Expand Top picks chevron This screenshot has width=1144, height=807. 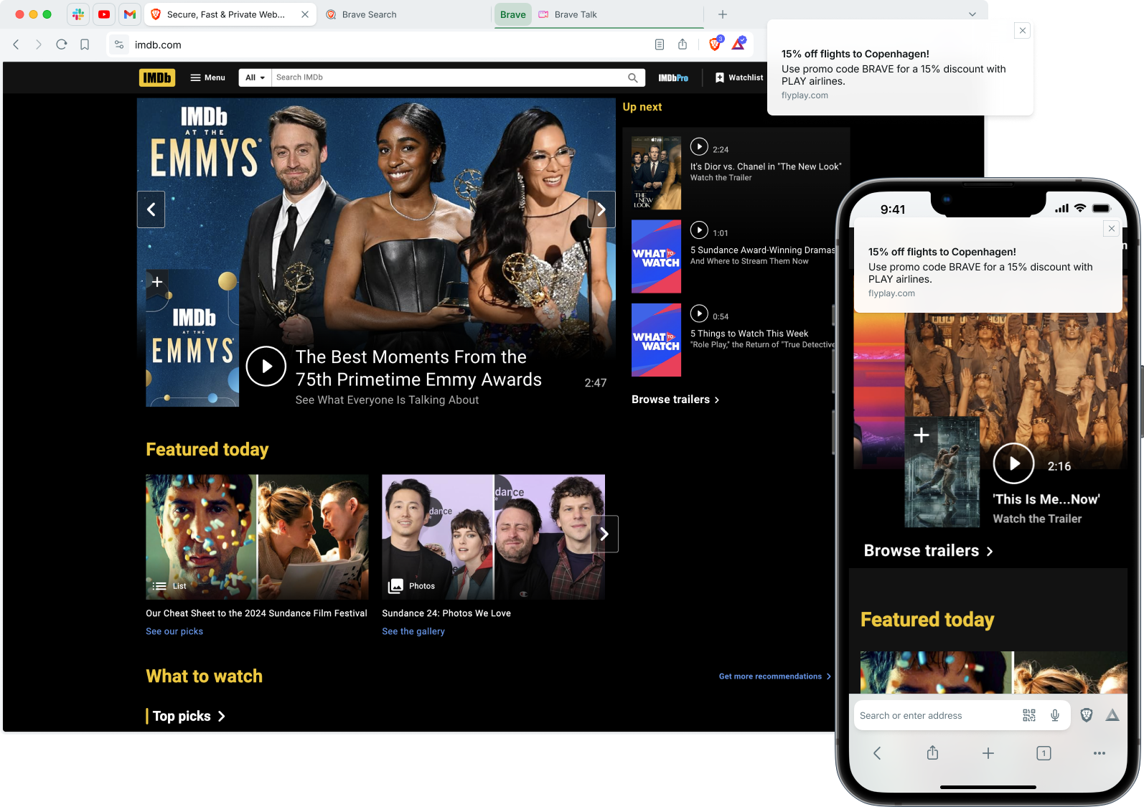[221, 716]
